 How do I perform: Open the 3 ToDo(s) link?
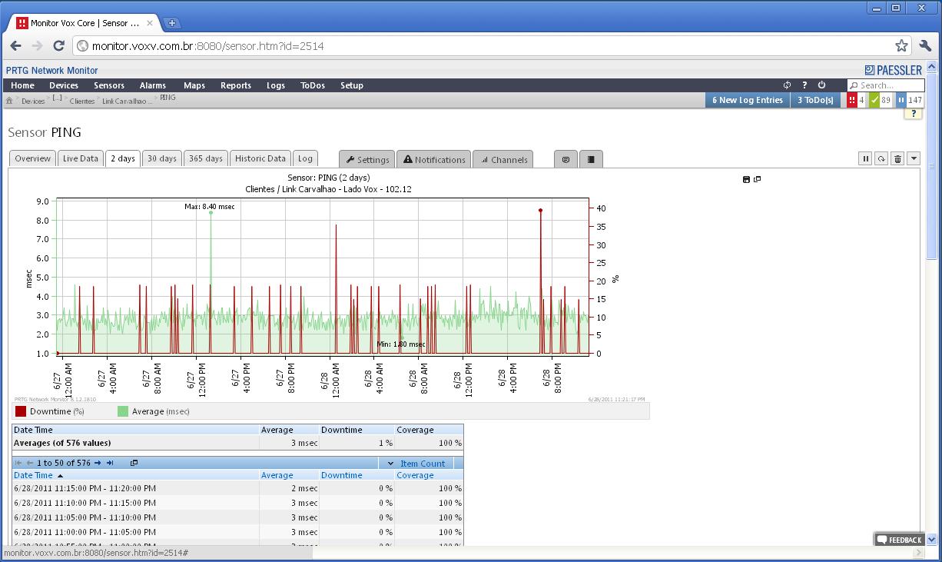(815, 100)
